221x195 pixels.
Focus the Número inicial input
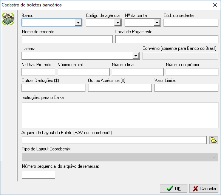[x=83, y=72]
